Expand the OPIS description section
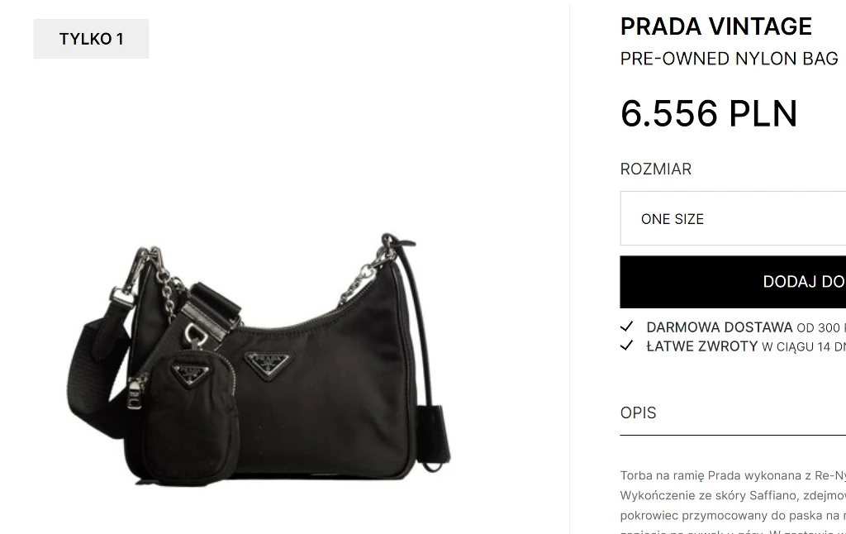 (733, 413)
